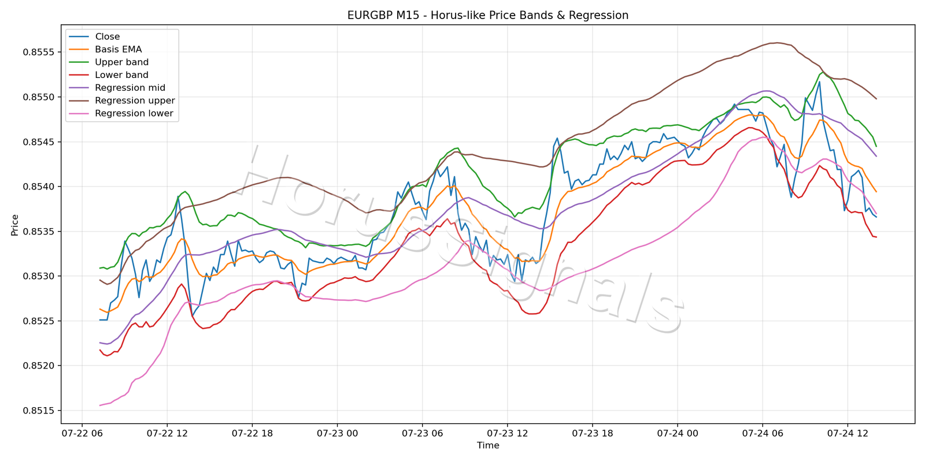Click the x-axis tick '07-24 06'
The width and height of the screenshot is (925, 462).
(x=763, y=433)
